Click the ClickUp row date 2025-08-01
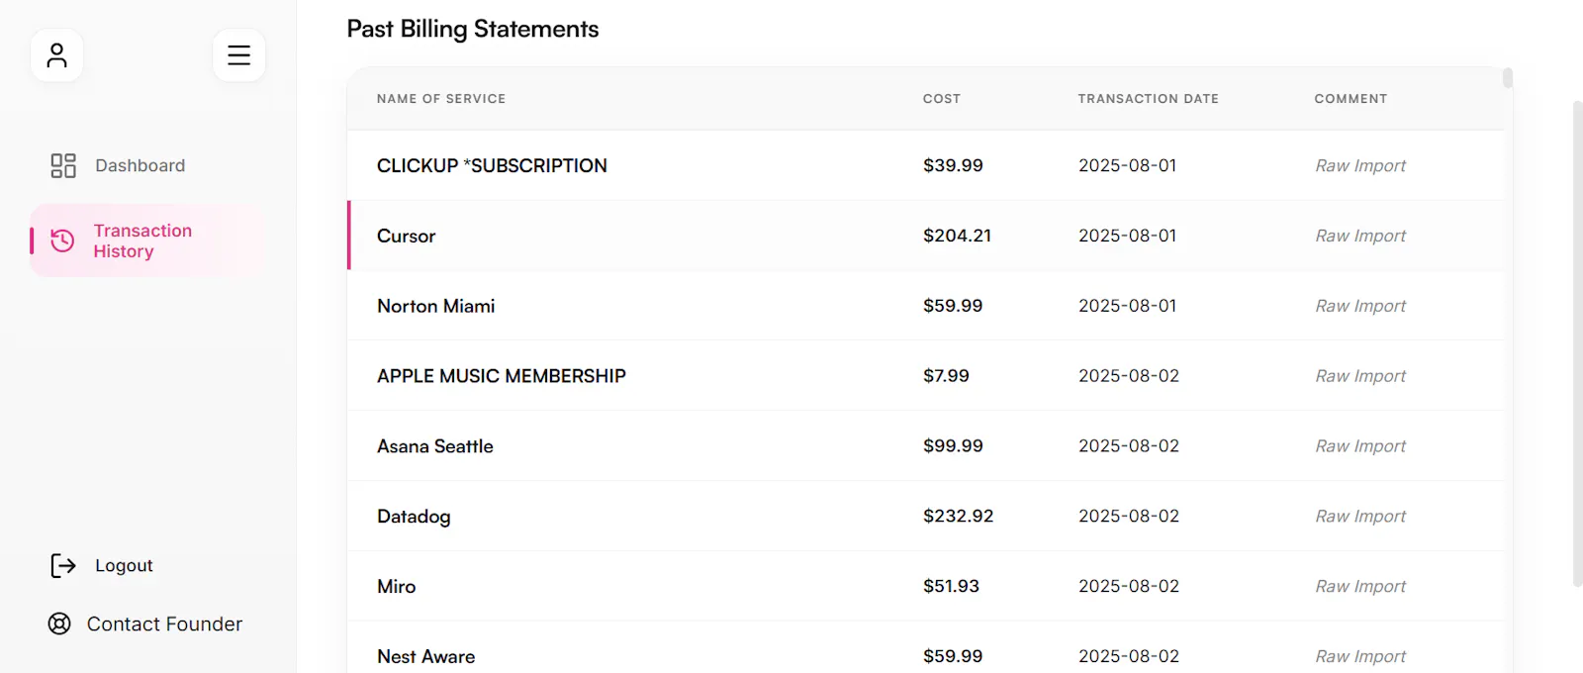The width and height of the screenshot is (1583, 673). click(x=1128, y=165)
